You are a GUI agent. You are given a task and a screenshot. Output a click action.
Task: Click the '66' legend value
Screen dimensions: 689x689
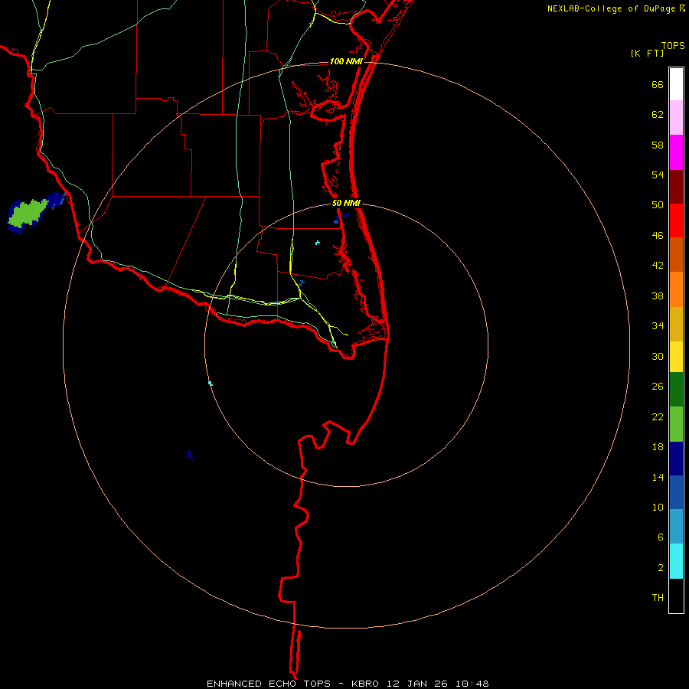pyautogui.click(x=658, y=85)
